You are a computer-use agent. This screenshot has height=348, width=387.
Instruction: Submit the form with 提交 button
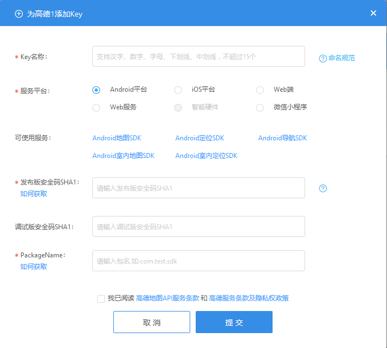(234, 322)
